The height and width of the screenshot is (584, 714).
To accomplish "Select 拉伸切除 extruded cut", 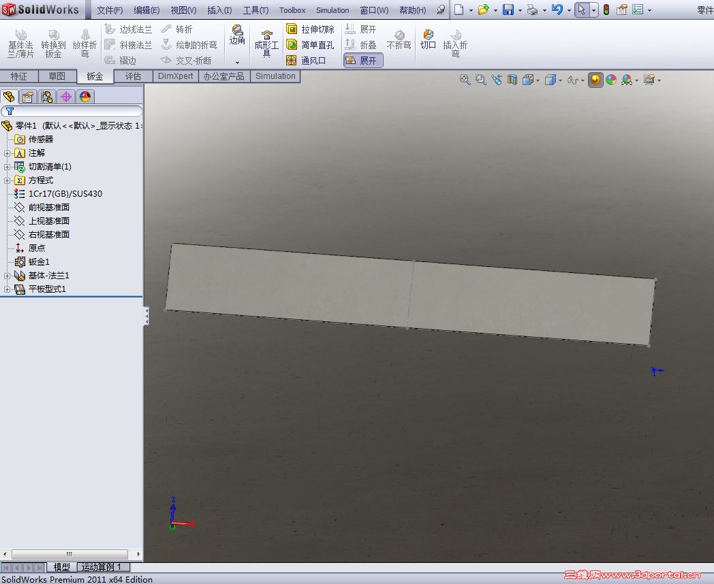I will [310, 29].
